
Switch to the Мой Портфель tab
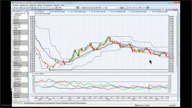50,103
